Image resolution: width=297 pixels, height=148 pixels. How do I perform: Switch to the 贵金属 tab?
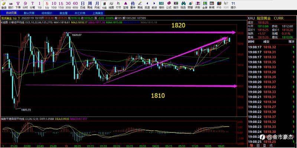63,13
